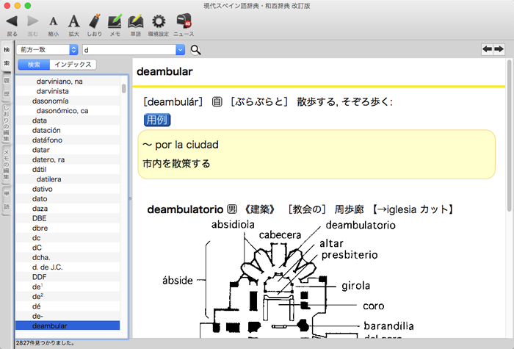Open the 単語 wordbook icon

tap(135, 22)
